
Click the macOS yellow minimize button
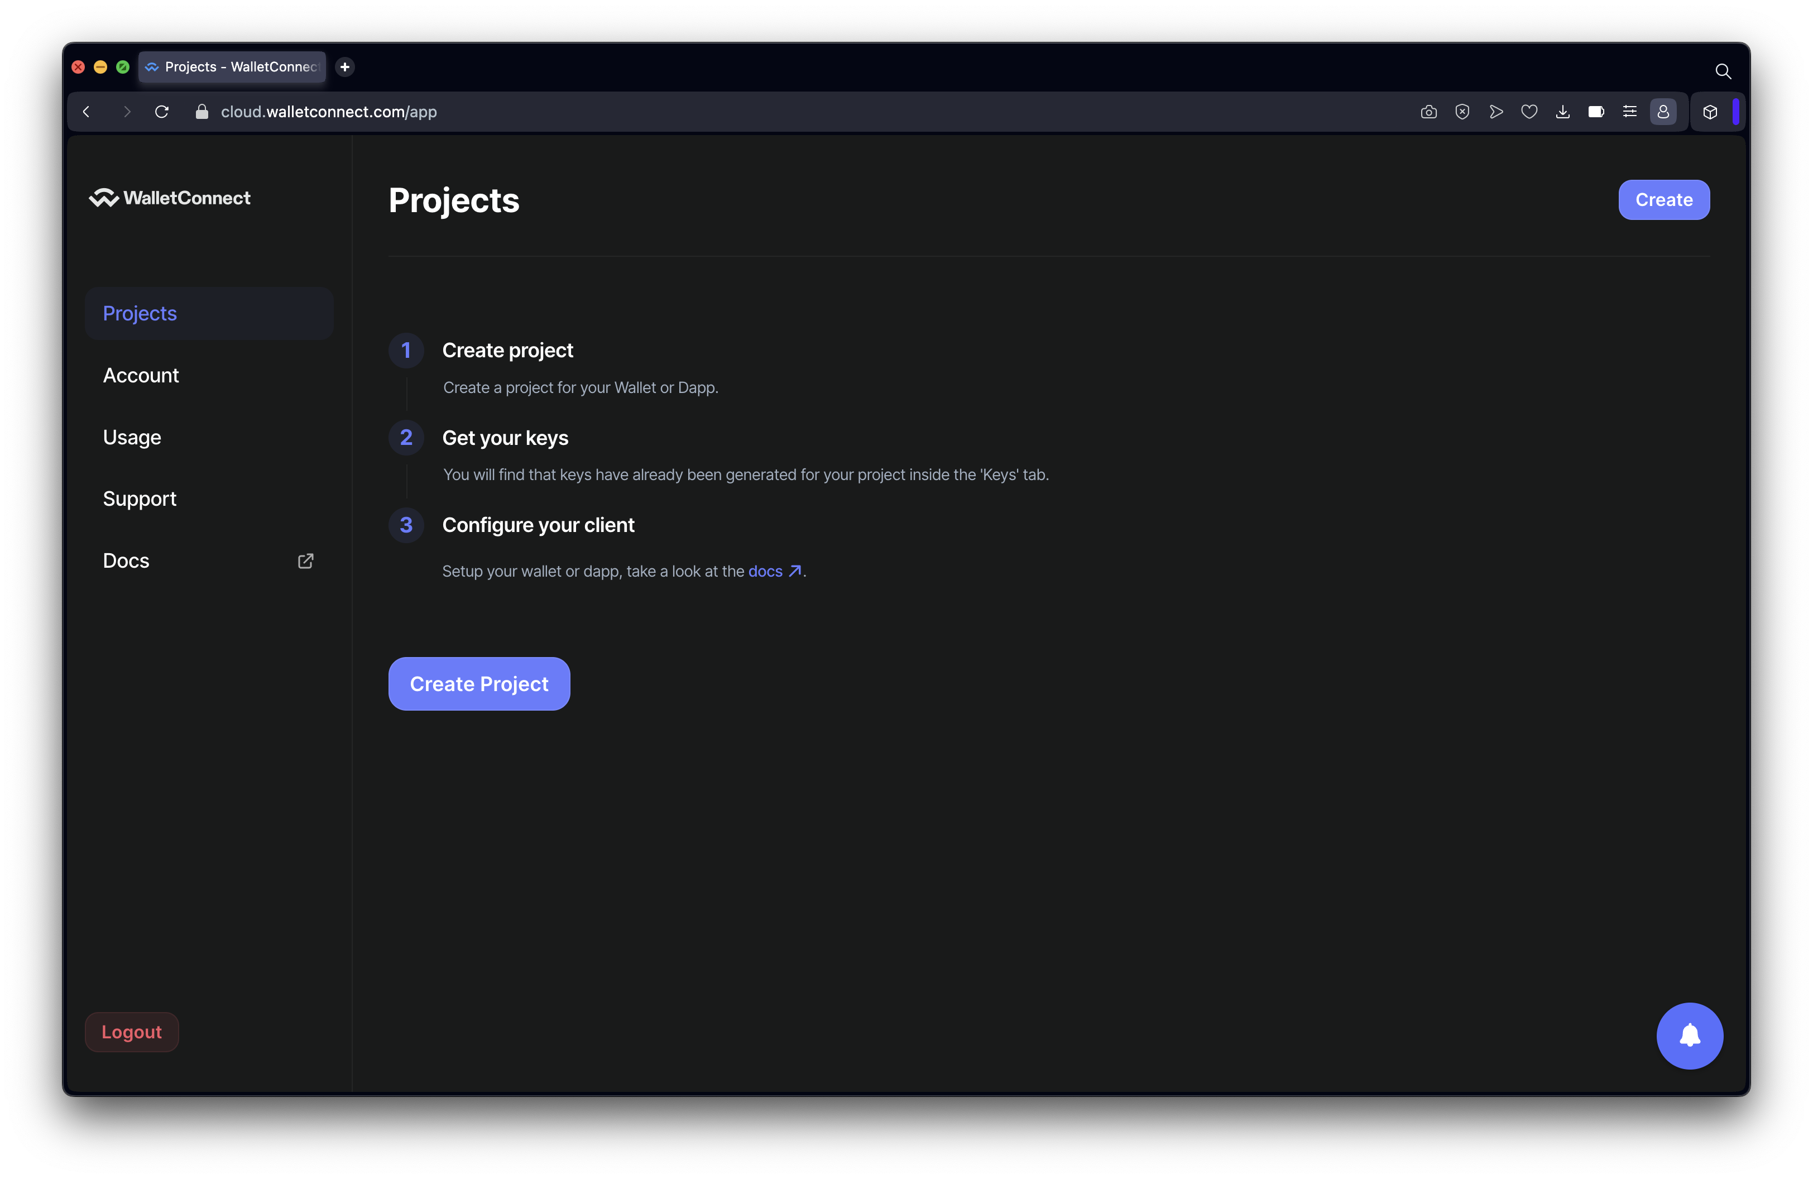coord(100,67)
